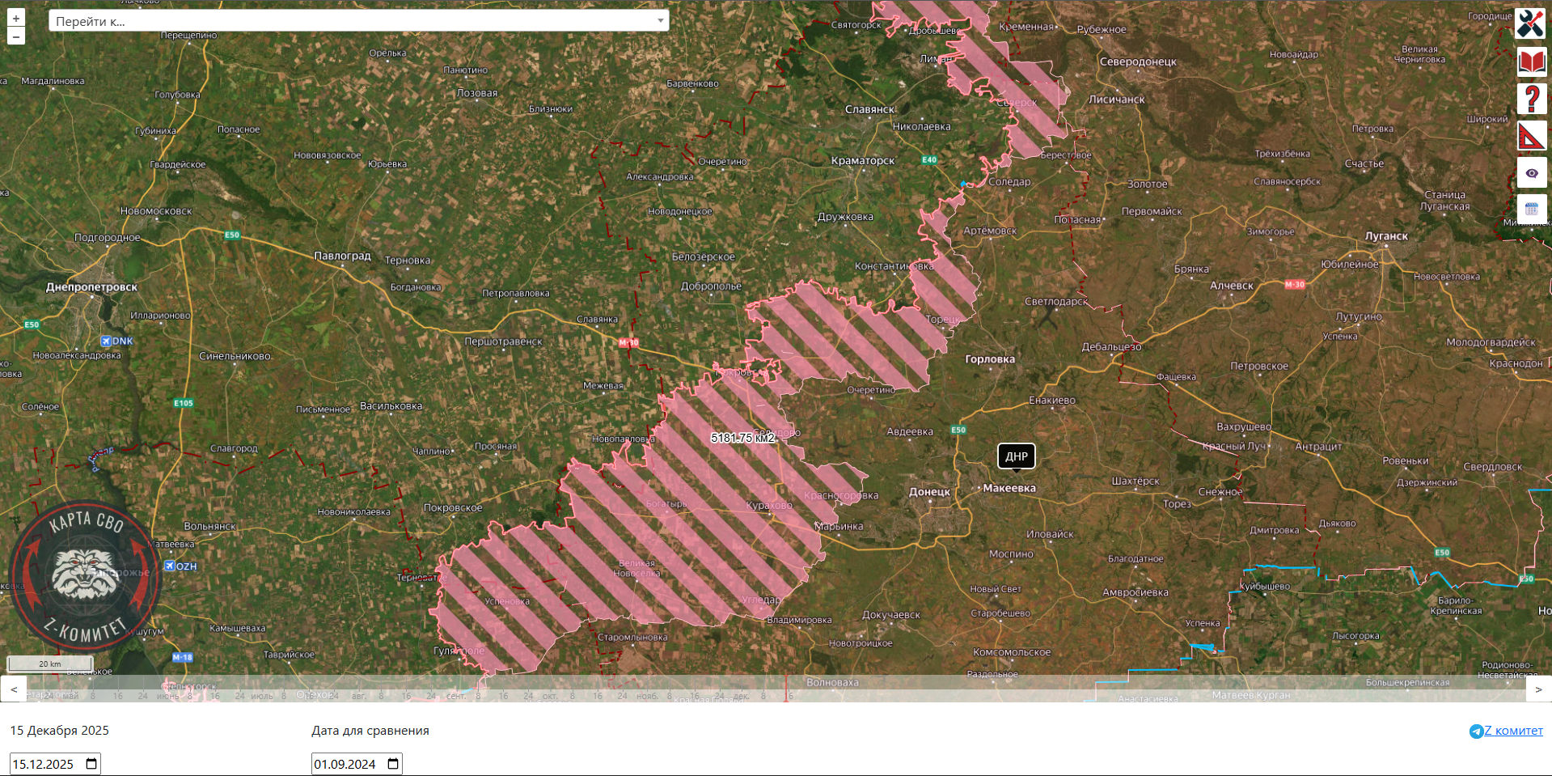Click the Дружковка town label
1552x776 pixels.
tap(845, 217)
